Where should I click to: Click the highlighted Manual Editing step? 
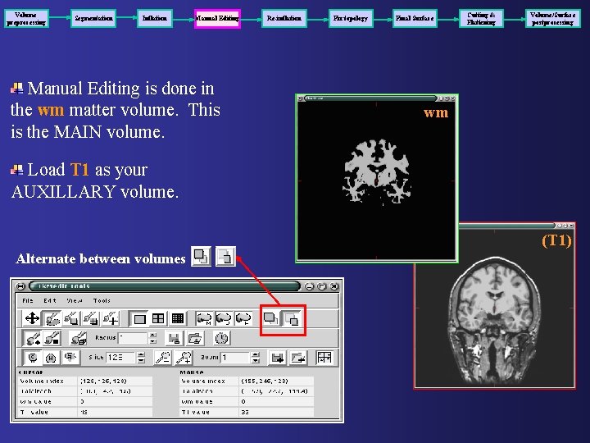[217, 18]
